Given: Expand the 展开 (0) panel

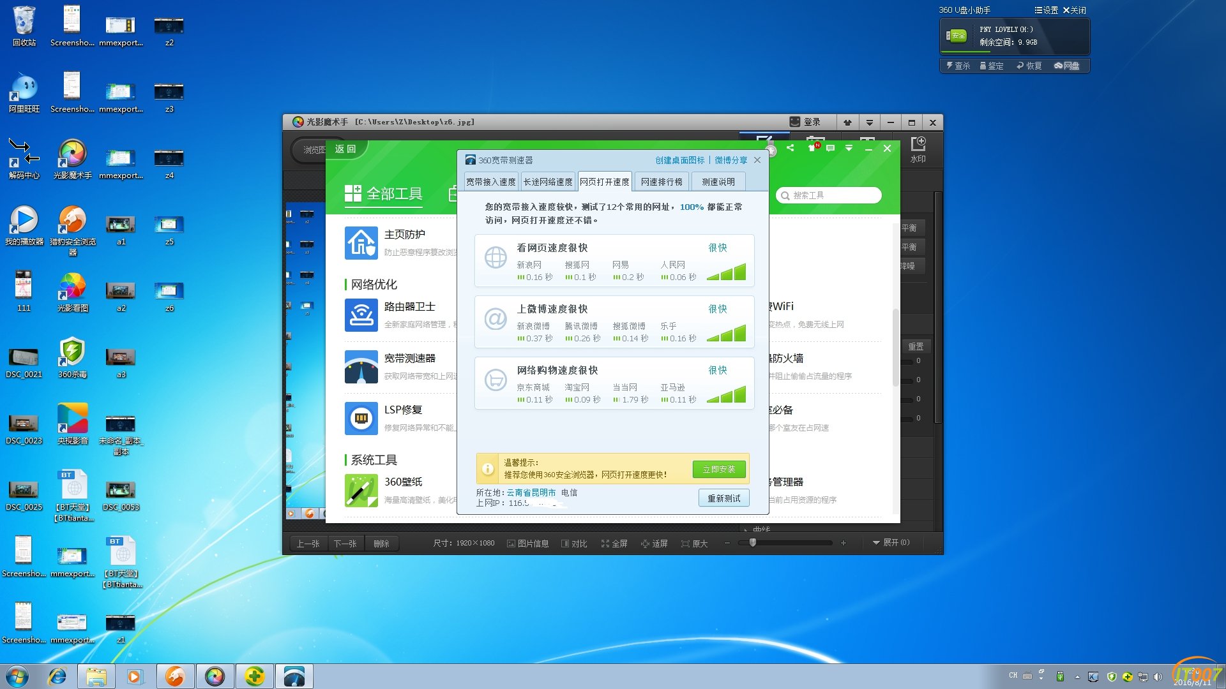Looking at the screenshot, I should click(x=891, y=542).
